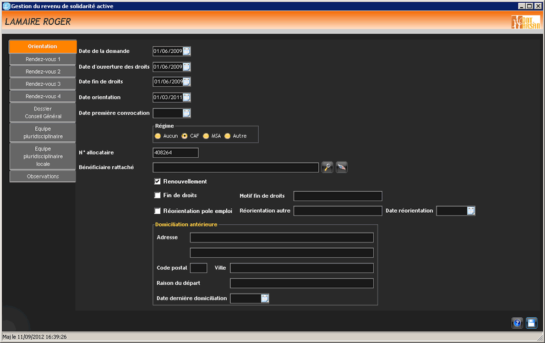Open the Observations tab

tap(43, 176)
